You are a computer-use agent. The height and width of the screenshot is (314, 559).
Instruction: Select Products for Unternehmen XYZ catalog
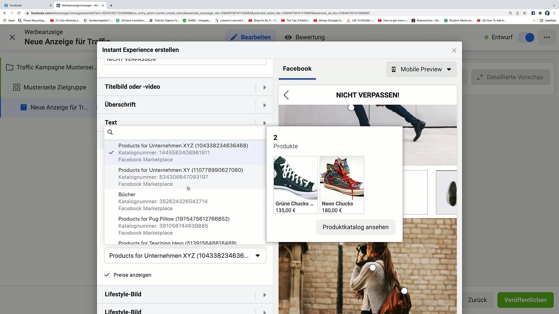click(x=185, y=152)
